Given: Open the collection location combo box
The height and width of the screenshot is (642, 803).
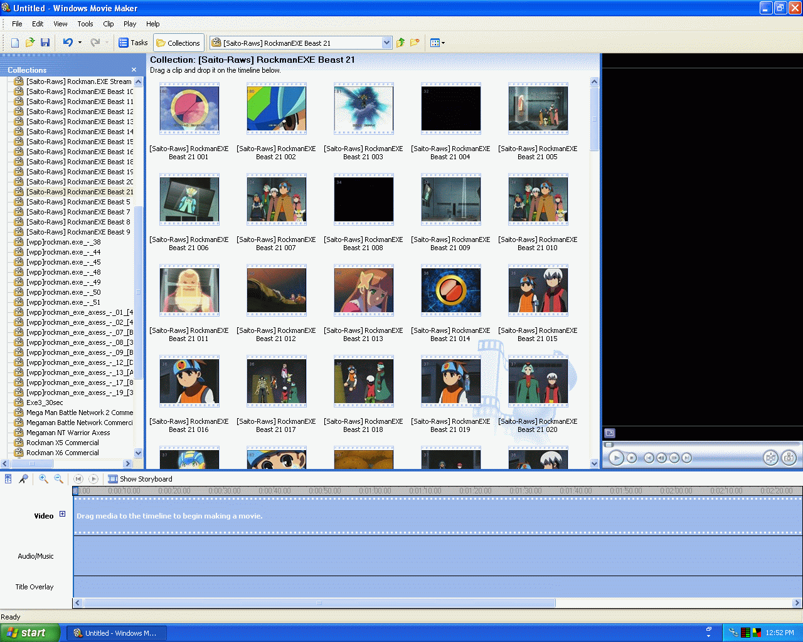Looking at the screenshot, I should coord(301,43).
